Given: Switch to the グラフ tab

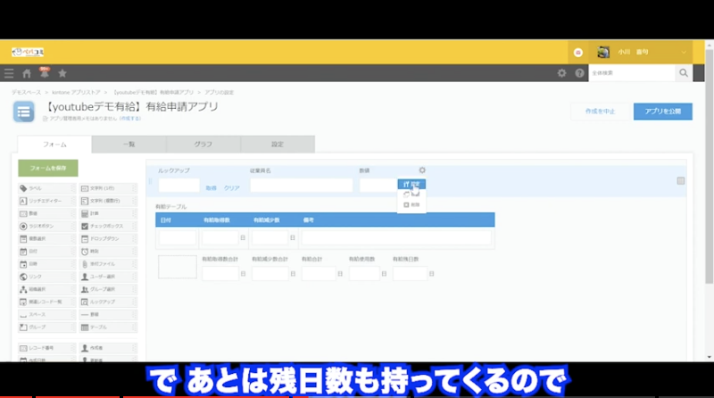Looking at the screenshot, I should coord(203,144).
